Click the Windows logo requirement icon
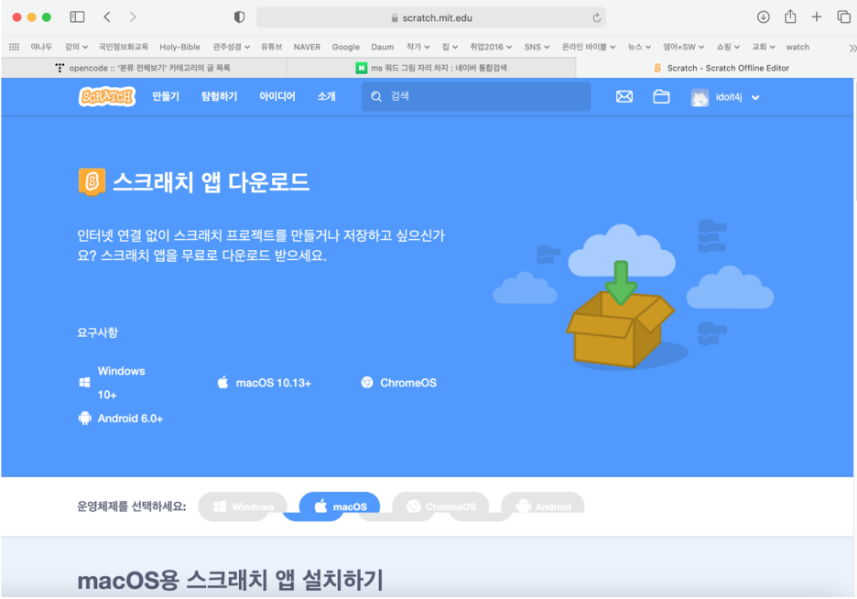 84,383
